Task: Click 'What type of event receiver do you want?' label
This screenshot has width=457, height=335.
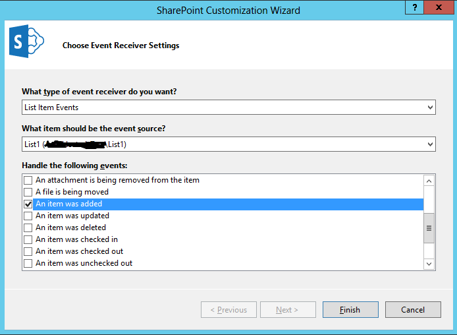Action: [99, 92]
